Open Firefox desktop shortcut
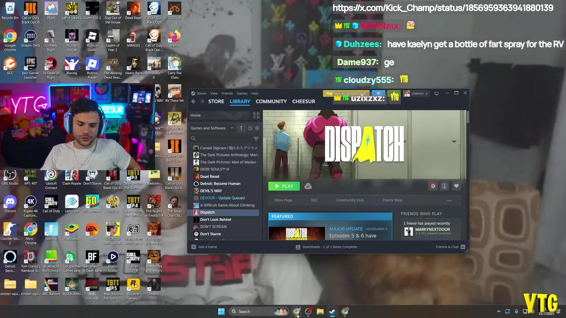The height and width of the screenshot is (318, 566). tap(175, 39)
